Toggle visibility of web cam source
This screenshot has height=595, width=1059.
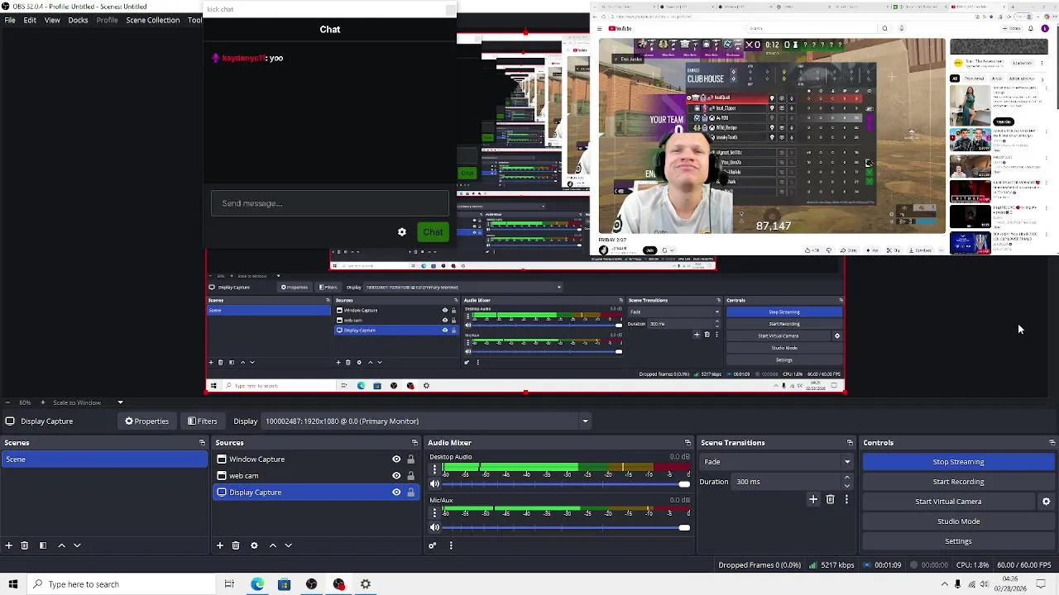tap(396, 476)
